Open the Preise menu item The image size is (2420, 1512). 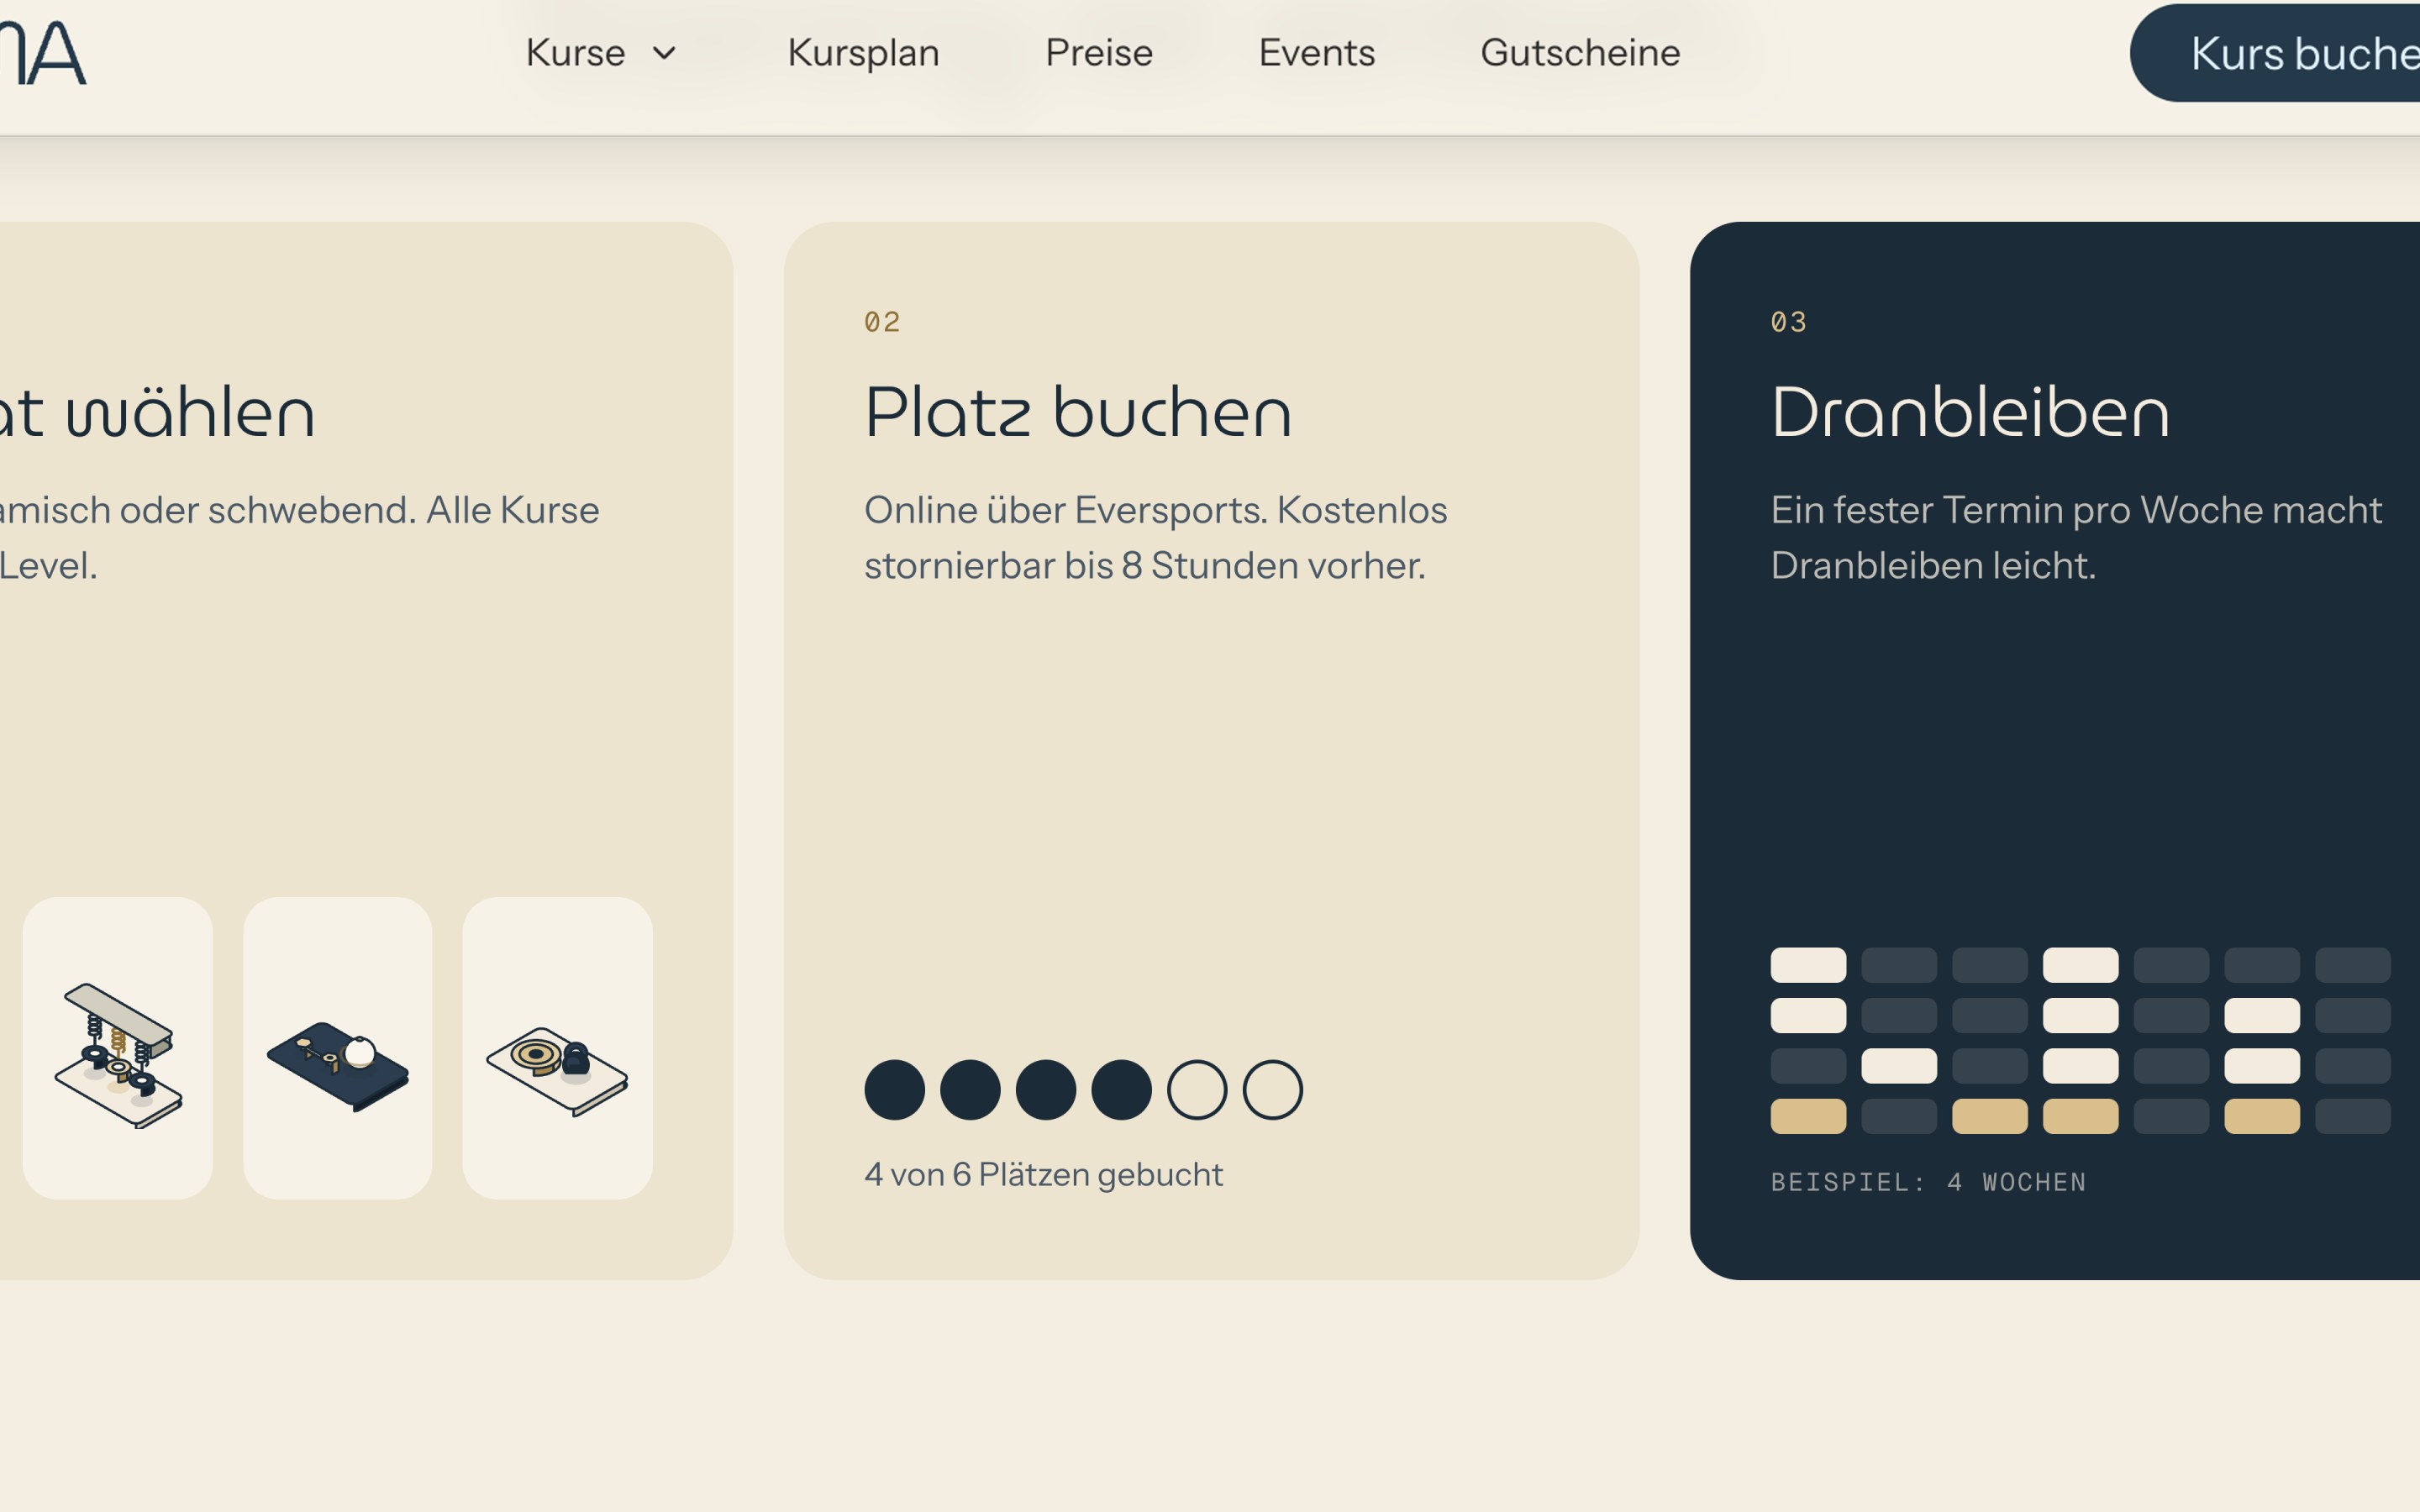[1099, 53]
